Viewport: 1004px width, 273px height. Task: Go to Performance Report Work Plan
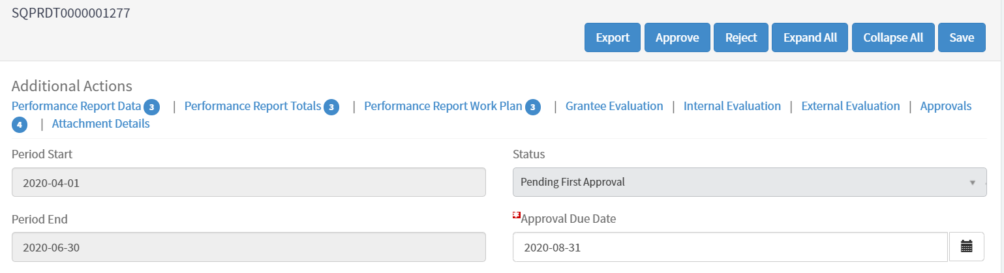[x=443, y=106]
